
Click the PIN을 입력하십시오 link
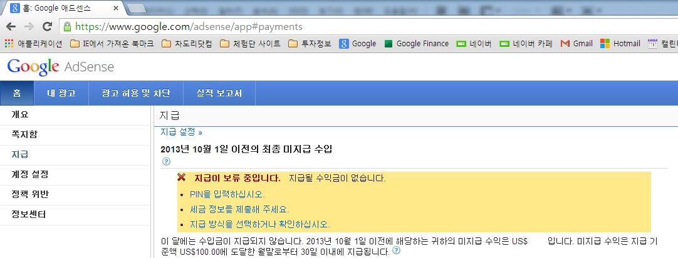227,194
